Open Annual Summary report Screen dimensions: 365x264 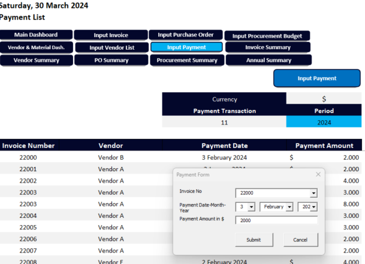(268, 60)
